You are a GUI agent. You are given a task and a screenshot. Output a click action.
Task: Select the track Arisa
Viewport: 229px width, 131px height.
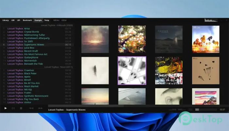pos(37,28)
